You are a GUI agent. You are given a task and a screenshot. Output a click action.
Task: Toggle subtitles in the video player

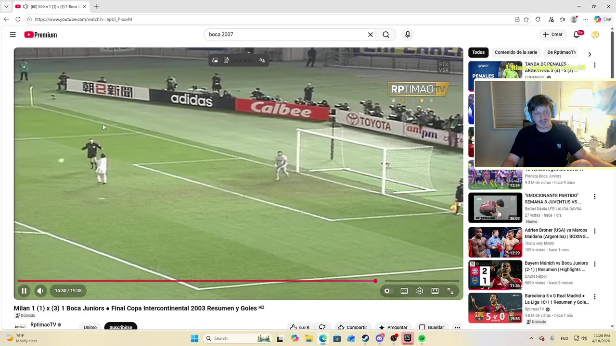[x=404, y=291]
